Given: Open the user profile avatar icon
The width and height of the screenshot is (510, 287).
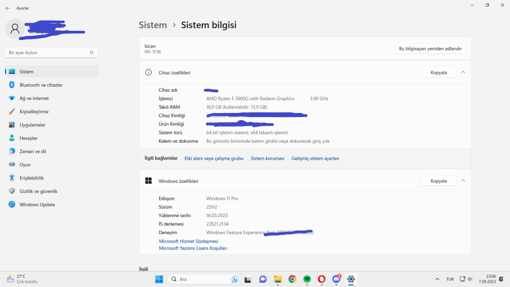Looking at the screenshot, I should point(14,29).
